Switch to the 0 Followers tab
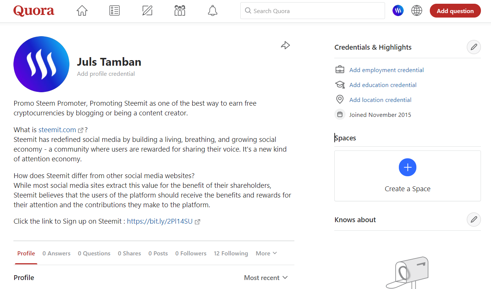The image size is (491, 289). click(191, 253)
